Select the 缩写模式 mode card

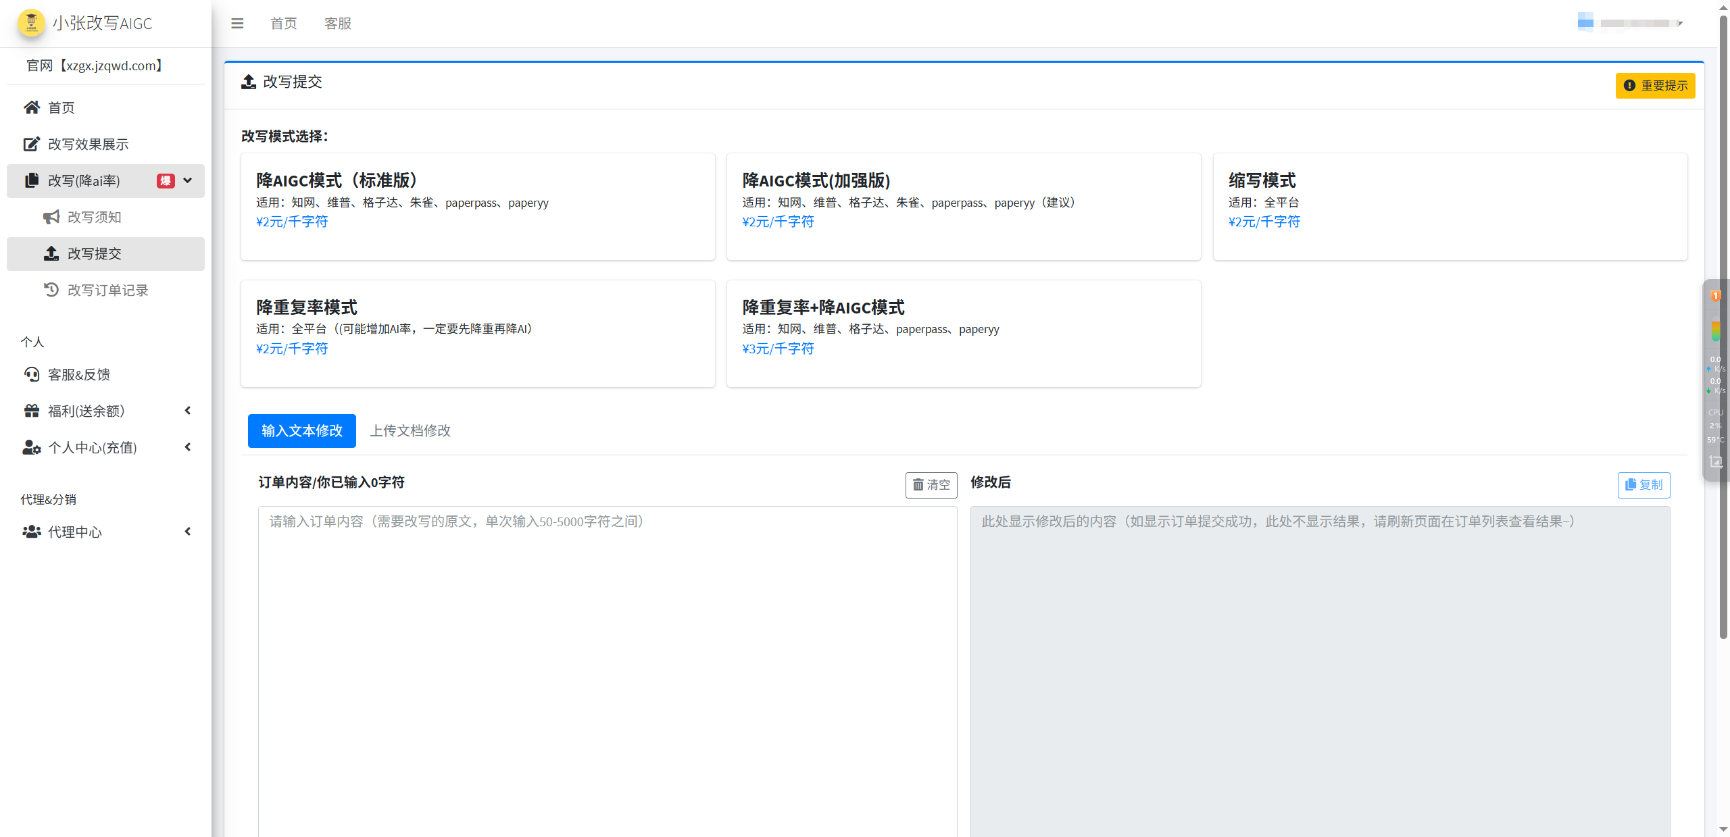click(x=1450, y=206)
